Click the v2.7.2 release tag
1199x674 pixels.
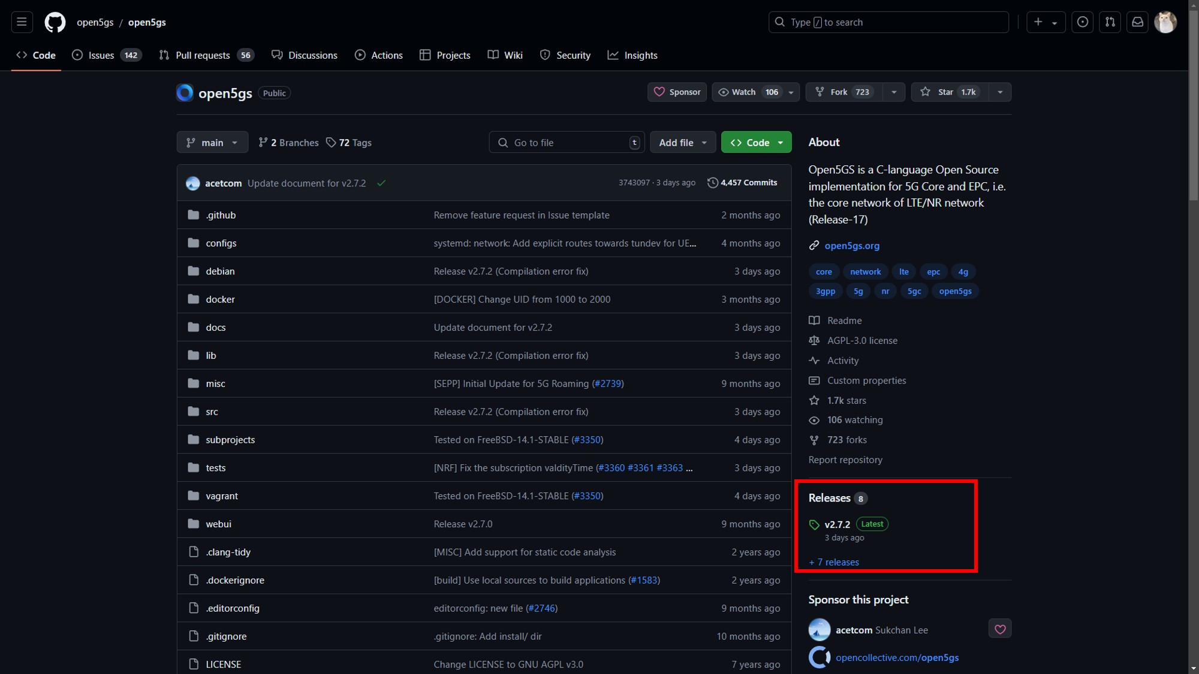point(837,525)
